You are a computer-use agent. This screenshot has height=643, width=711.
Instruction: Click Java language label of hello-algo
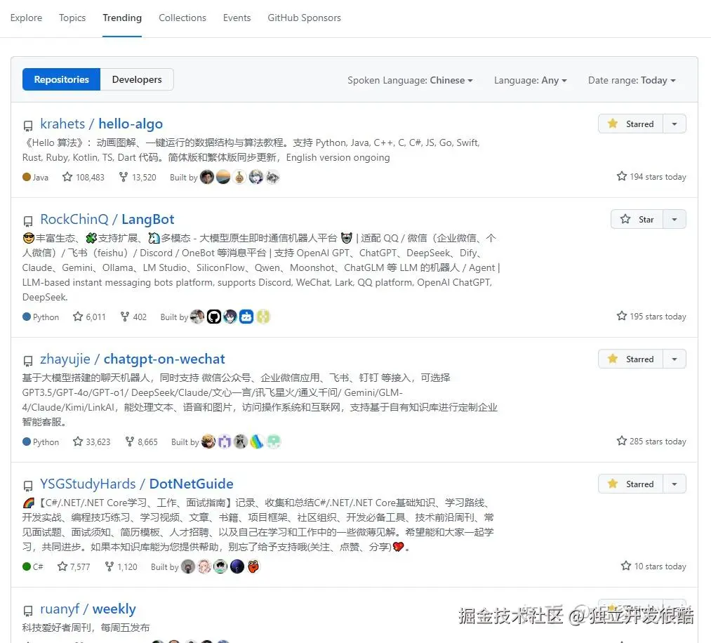[35, 178]
